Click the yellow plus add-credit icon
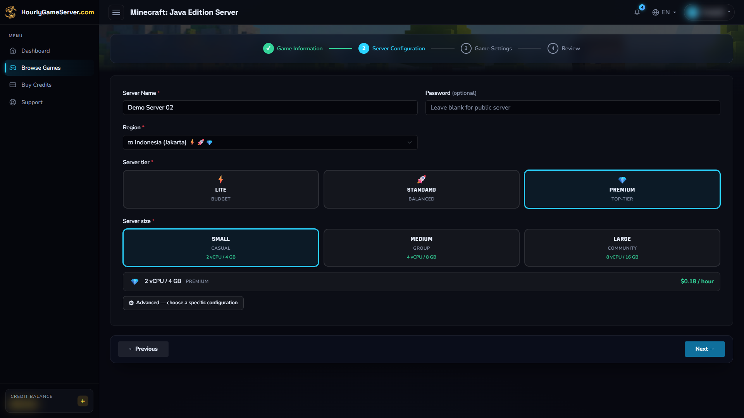744x418 pixels. pos(83,401)
